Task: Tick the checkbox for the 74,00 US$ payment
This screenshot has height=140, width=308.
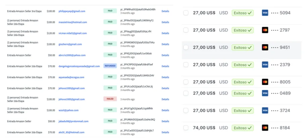Action: [x=186, y=128]
